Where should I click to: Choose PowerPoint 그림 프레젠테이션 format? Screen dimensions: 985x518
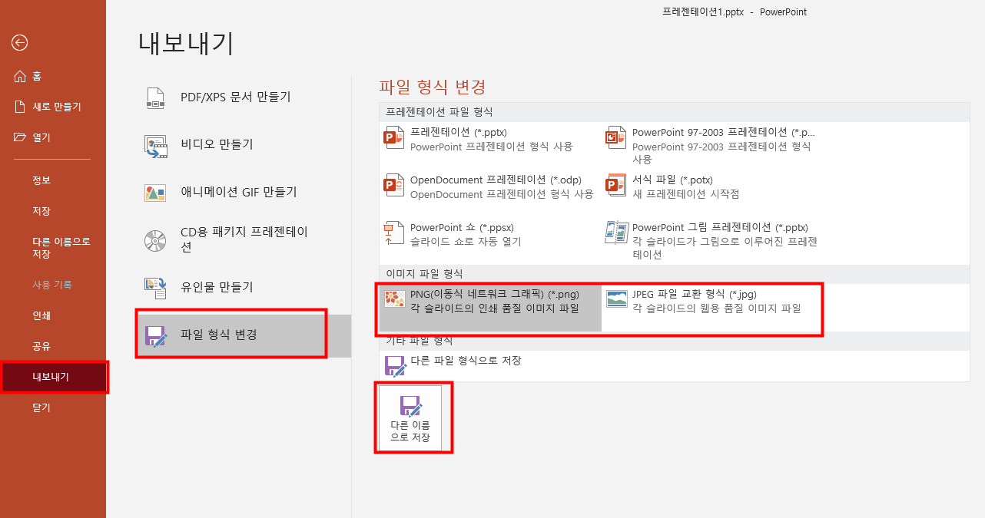point(712,240)
